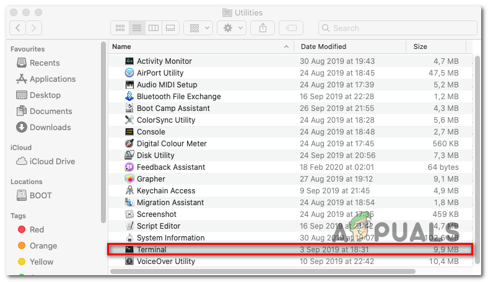Select the "Keychain Access" file name

point(166,191)
